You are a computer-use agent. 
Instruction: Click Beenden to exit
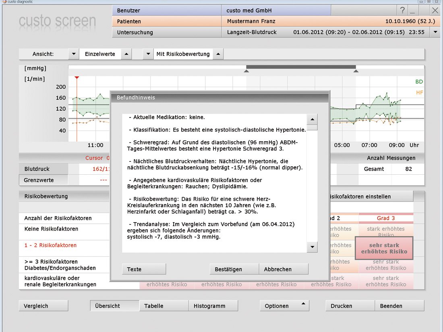[399, 306]
